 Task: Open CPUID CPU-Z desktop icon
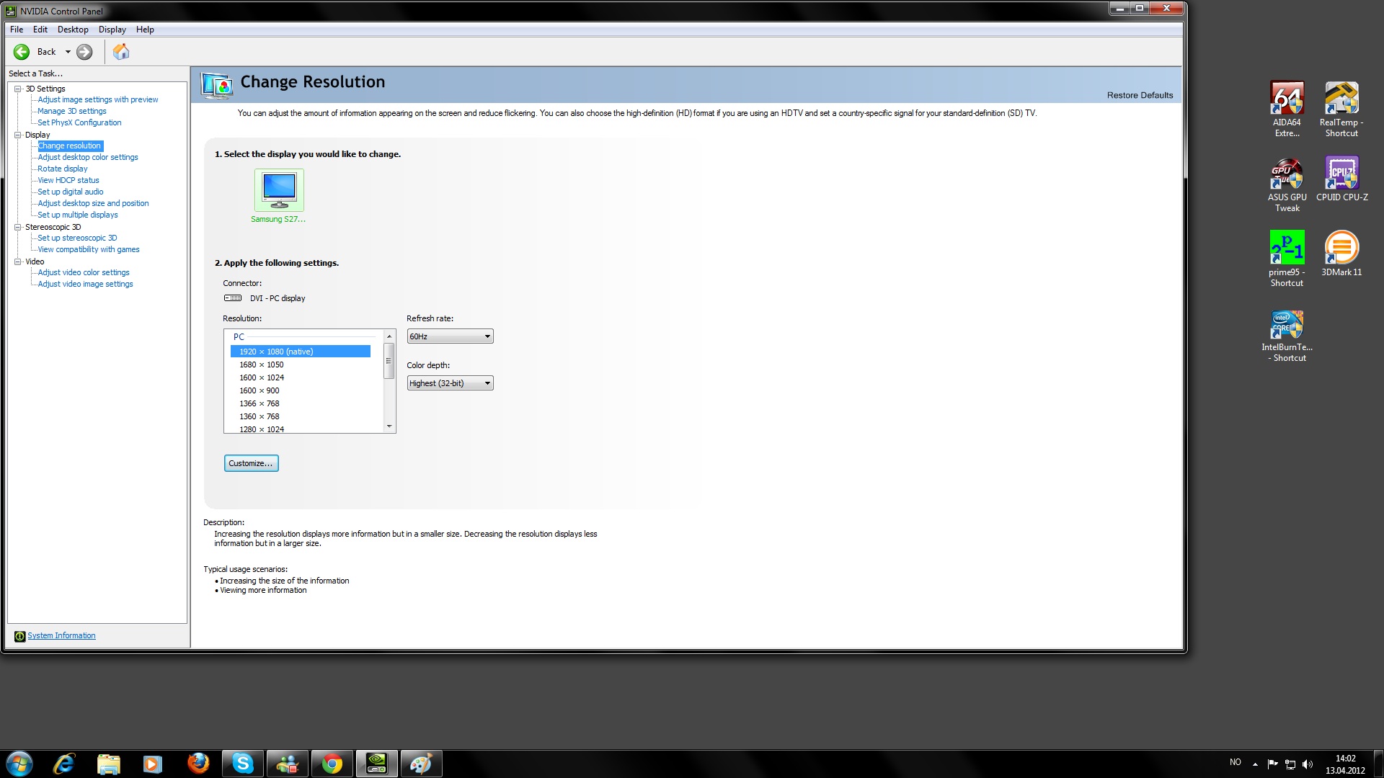coord(1341,179)
